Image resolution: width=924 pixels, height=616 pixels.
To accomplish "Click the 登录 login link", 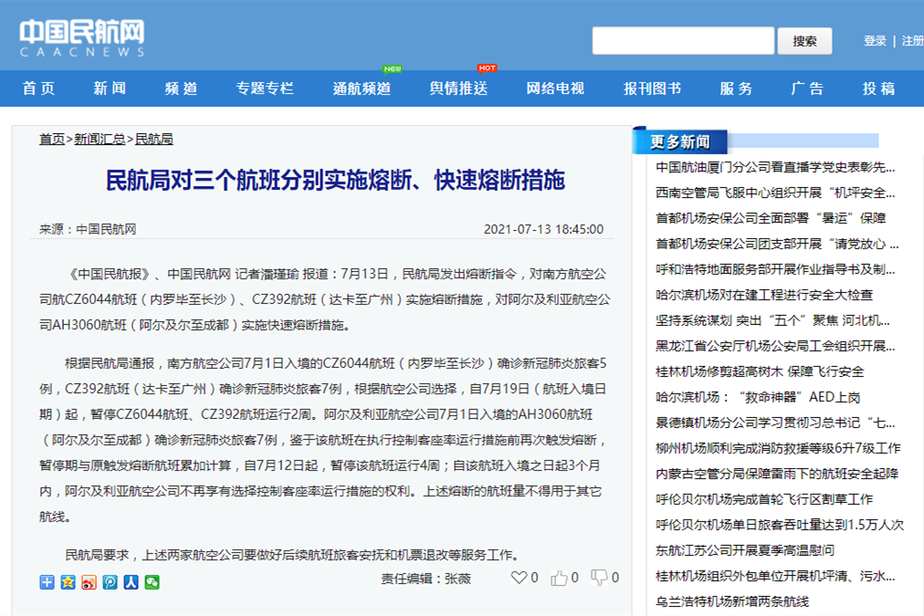I will click(x=875, y=41).
